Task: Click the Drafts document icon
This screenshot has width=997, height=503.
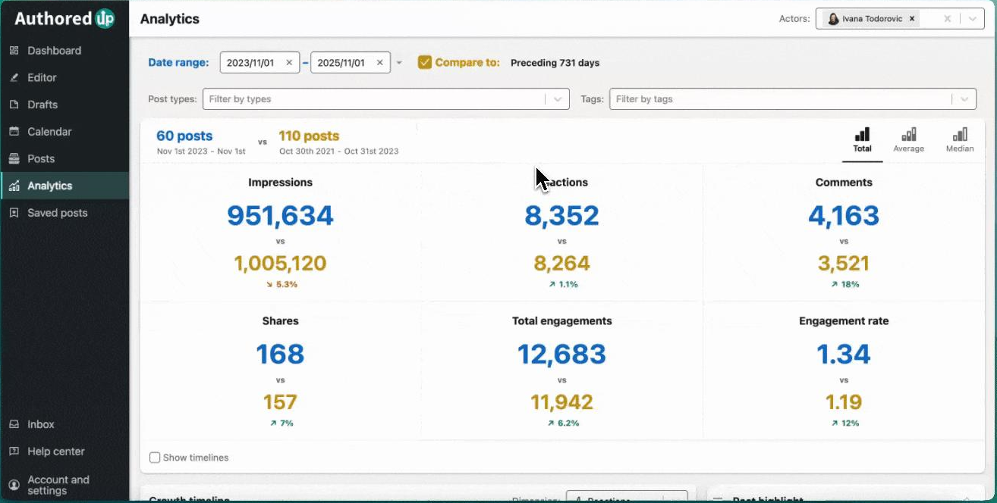Action: 14,105
